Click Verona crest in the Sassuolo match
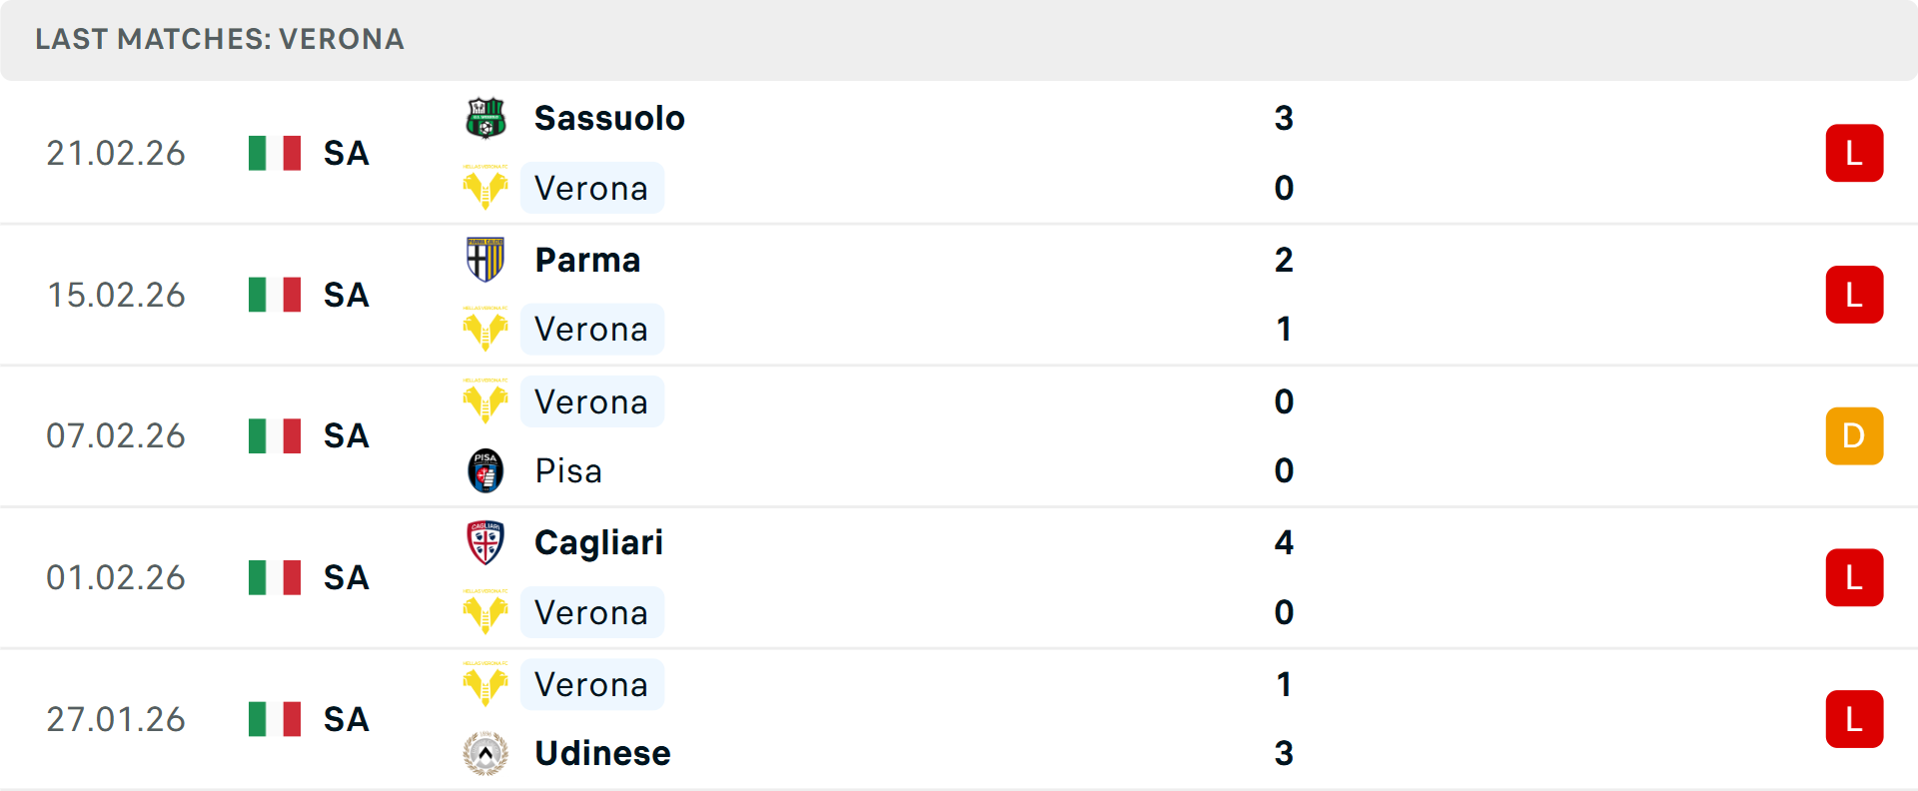 point(485,188)
